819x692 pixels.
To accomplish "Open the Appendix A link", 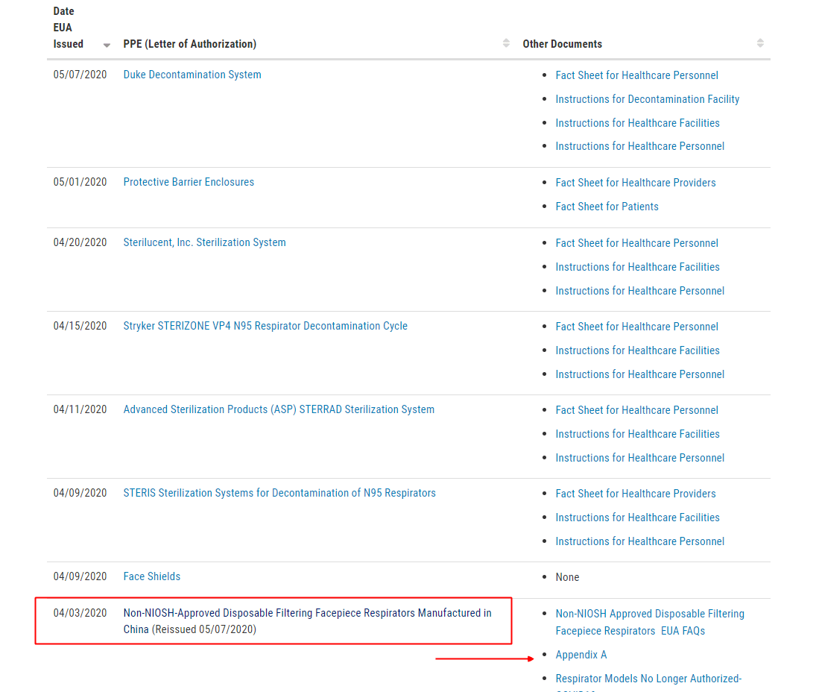I will click(581, 655).
